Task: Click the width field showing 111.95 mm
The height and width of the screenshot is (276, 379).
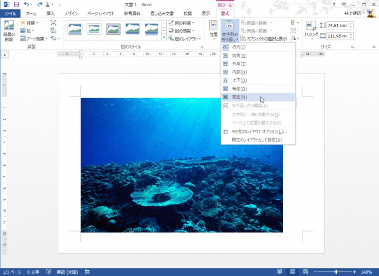Action: (338, 36)
